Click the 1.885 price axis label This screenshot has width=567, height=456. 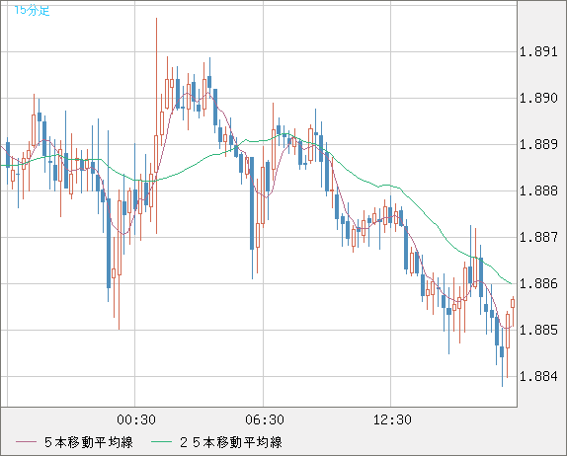coord(538,330)
